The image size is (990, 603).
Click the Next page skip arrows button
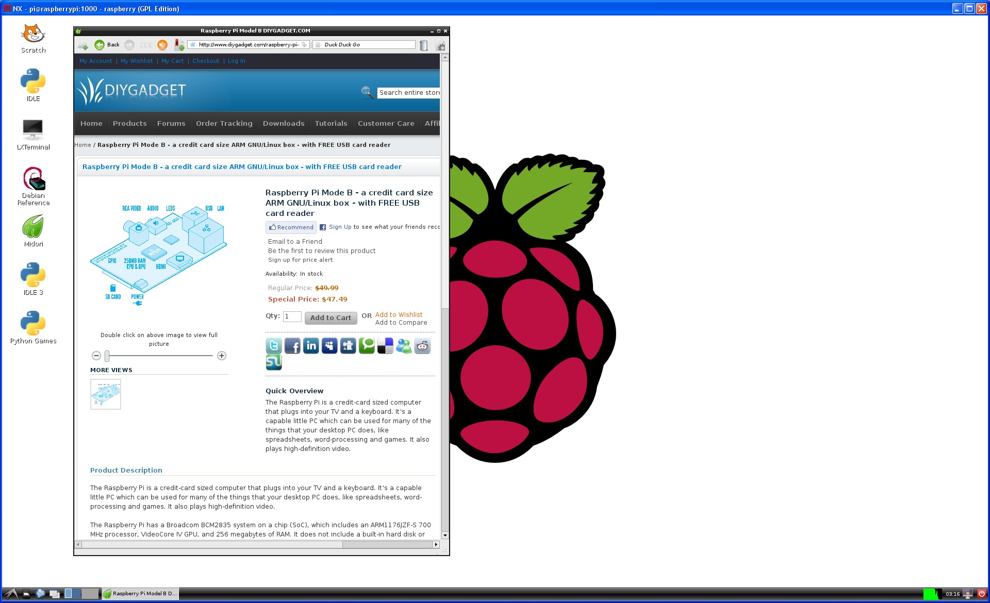click(x=146, y=45)
